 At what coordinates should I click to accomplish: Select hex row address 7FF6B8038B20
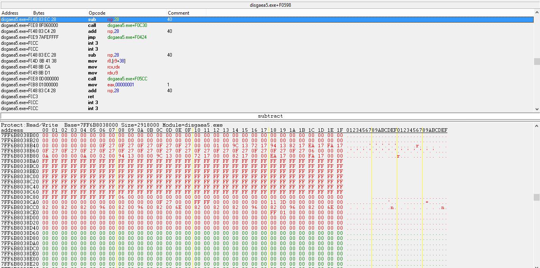20,141
